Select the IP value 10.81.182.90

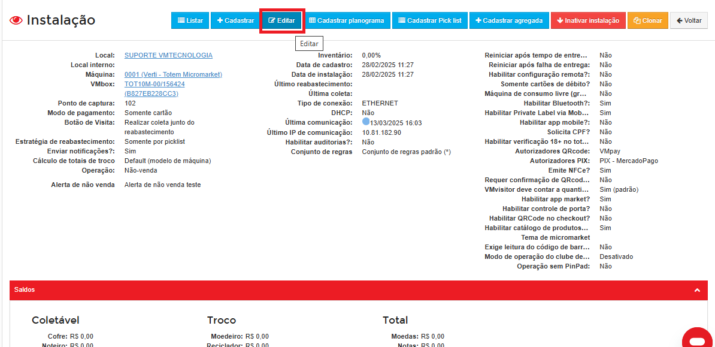click(381, 132)
